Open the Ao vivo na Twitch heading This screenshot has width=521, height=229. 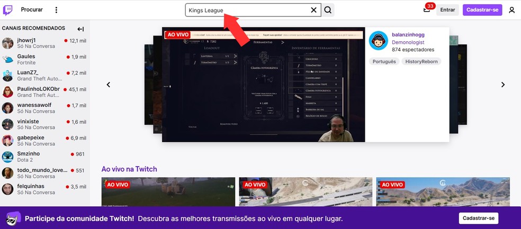[x=129, y=169]
